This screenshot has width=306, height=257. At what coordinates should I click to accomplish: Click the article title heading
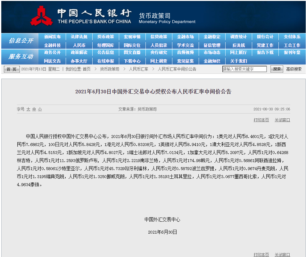[x=153, y=92]
